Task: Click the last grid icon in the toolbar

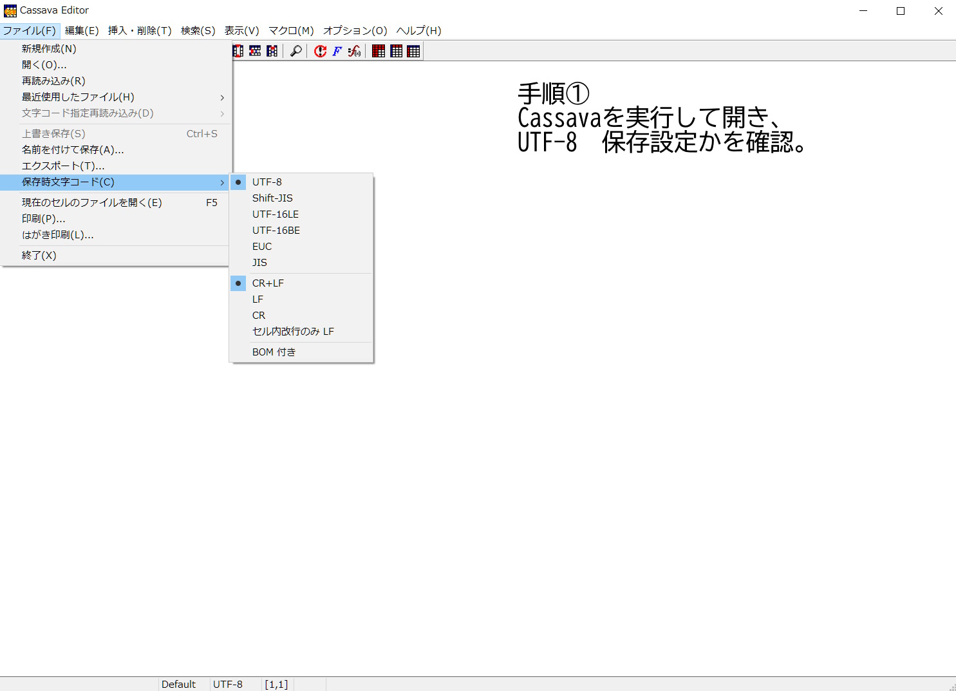Action: point(413,52)
